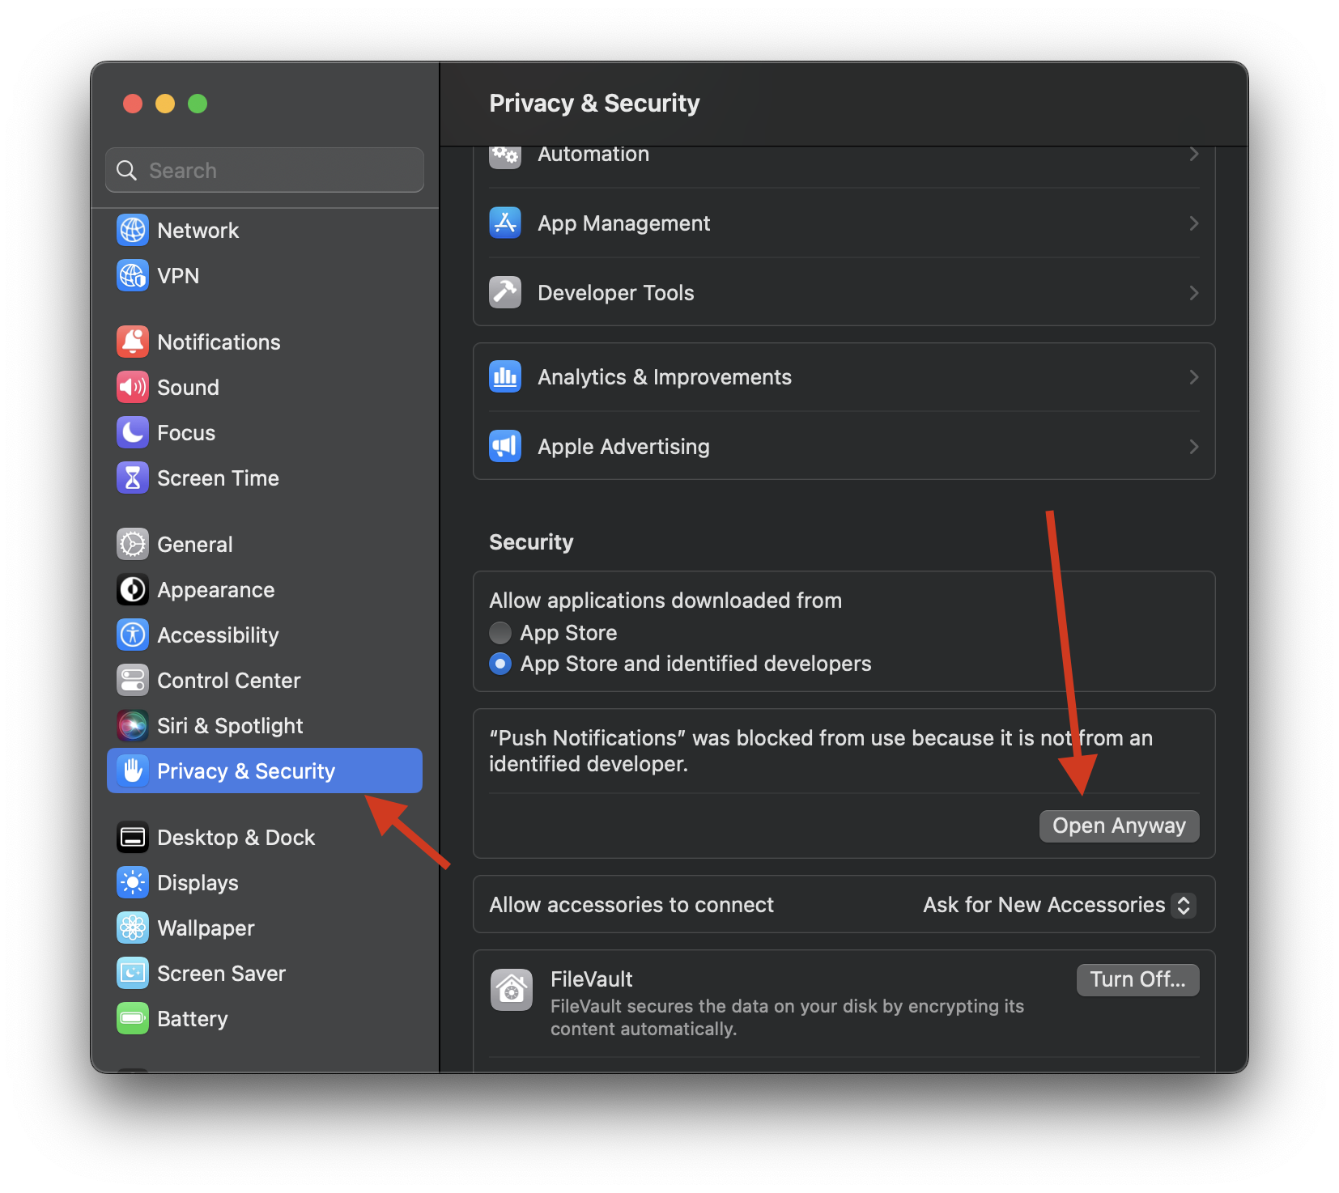
Task: Click the Control Center text in sidebar
Action: [x=229, y=681]
